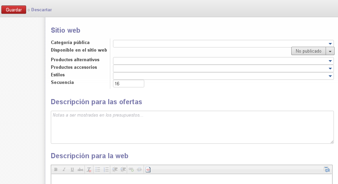Open the Productos alternativos dropdown
The image size is (338, 184).
click(x=330, y=61)
